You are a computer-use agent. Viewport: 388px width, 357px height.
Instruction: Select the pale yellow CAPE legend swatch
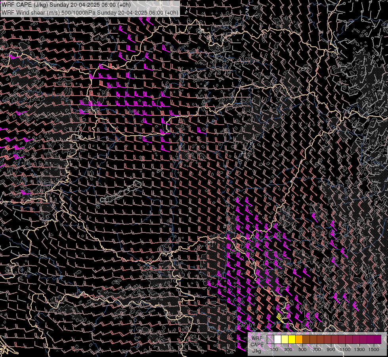(x=285, y=340)
